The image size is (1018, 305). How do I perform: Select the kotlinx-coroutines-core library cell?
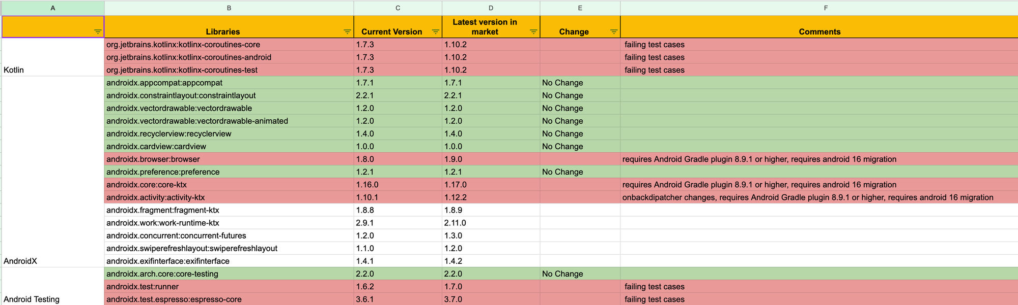click(229, 45)
